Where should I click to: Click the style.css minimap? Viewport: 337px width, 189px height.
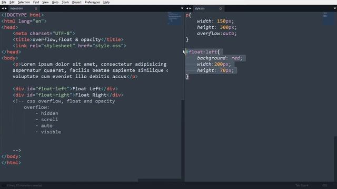[328, 18]
